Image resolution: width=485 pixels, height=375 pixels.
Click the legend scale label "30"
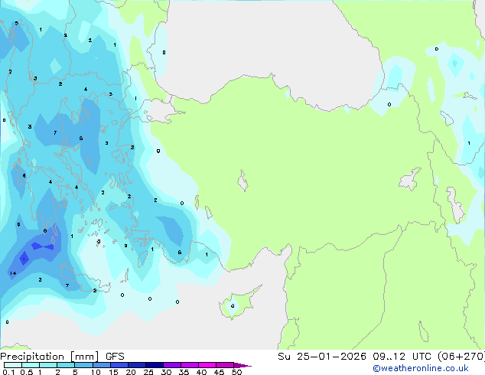point(166,372)
